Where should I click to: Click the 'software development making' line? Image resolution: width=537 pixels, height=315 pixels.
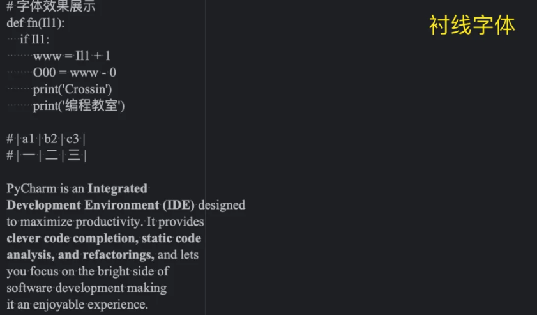tap(87, 288)
